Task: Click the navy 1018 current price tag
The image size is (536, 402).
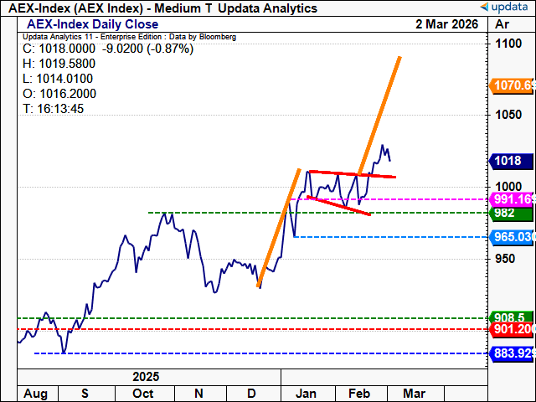Action: point(508,162)
